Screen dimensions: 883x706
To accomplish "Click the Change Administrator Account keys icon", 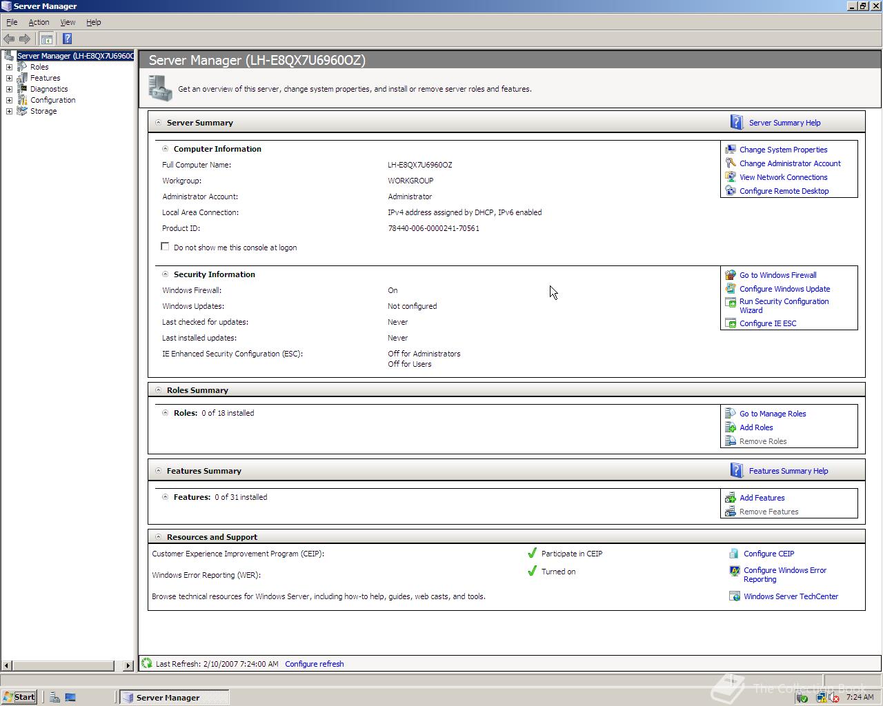I will [731, 163].
